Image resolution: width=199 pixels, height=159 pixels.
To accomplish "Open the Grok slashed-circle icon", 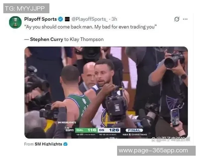I will point(177,19).
